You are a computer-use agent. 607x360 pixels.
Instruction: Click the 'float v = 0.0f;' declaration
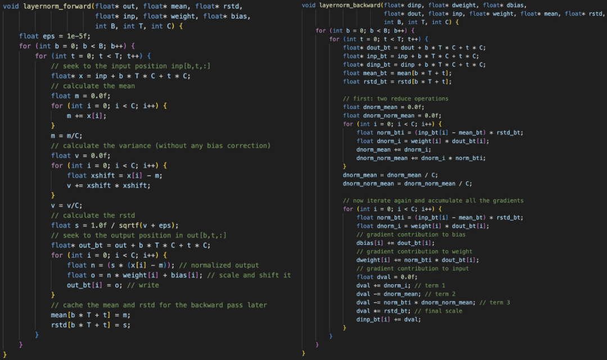click(x=80, y=156)
